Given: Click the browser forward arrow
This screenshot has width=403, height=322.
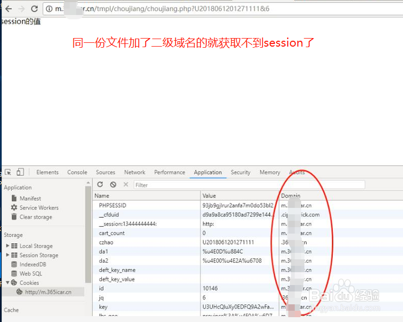Looking at the screenshot, I should point(21,9).
